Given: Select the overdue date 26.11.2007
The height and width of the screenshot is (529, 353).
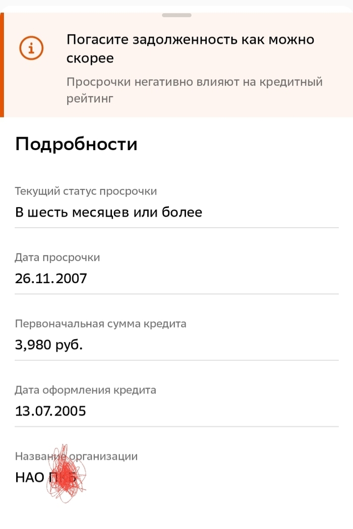Looking at the screenshot, I should [x=51, y=278].
